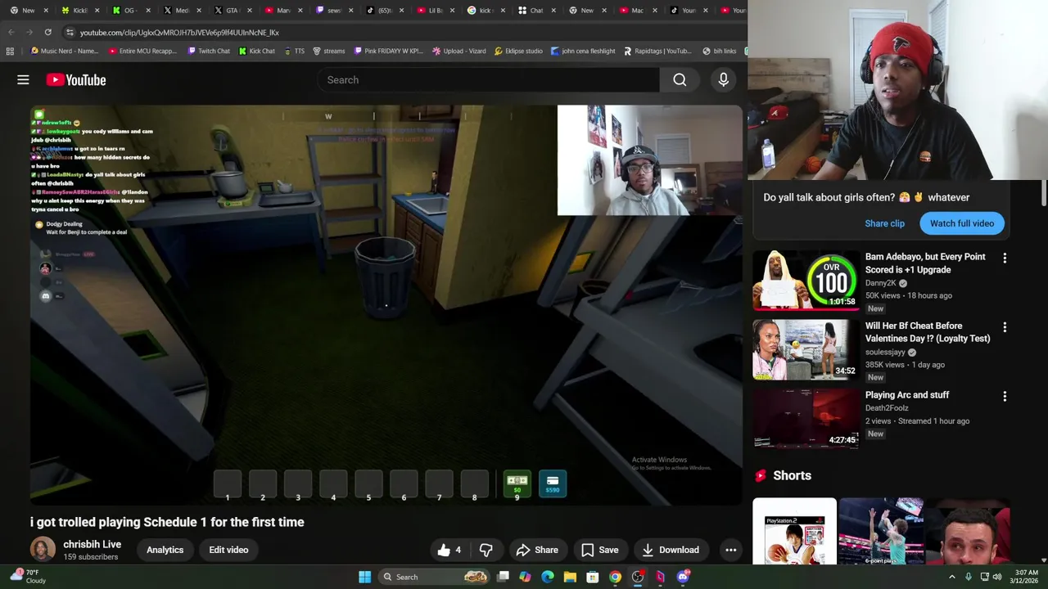View site information icon in address bar
Image resolution: width=1048 pixels, height=589 pixels.
coord(70,32)
